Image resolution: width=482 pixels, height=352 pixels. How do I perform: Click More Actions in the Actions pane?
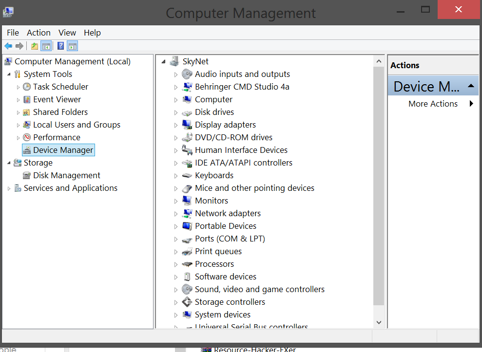(x=433, y=104)
